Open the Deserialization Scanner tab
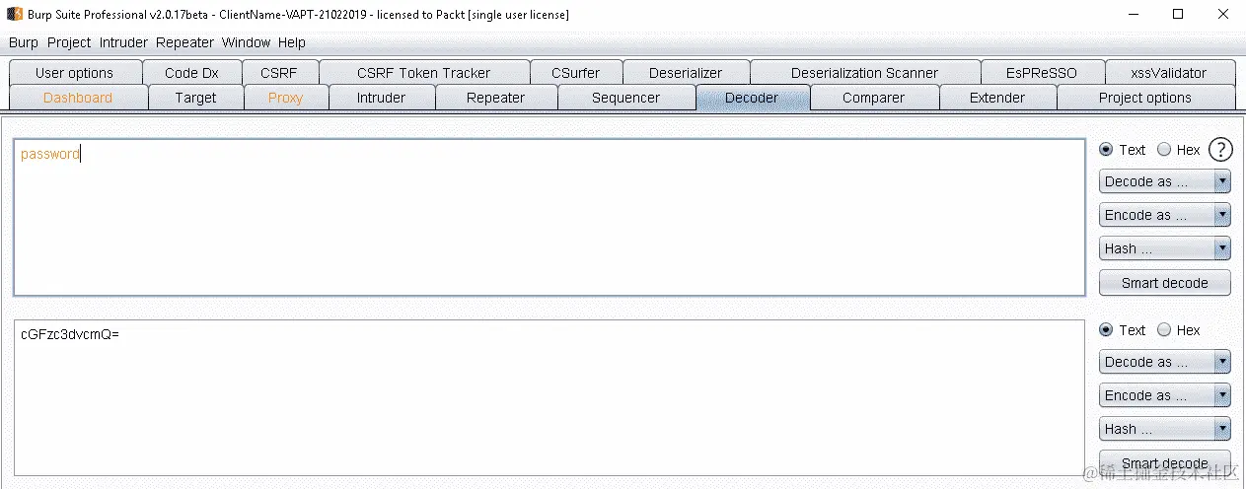The height and width of the screenshot is (489, 1246). [x=865, y=73]
